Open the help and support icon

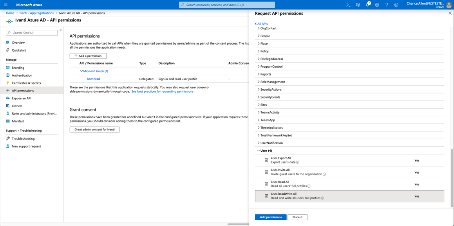point(386,5)
